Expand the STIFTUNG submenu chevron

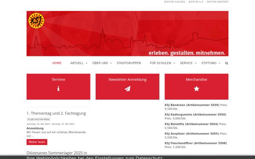(219, 63)
